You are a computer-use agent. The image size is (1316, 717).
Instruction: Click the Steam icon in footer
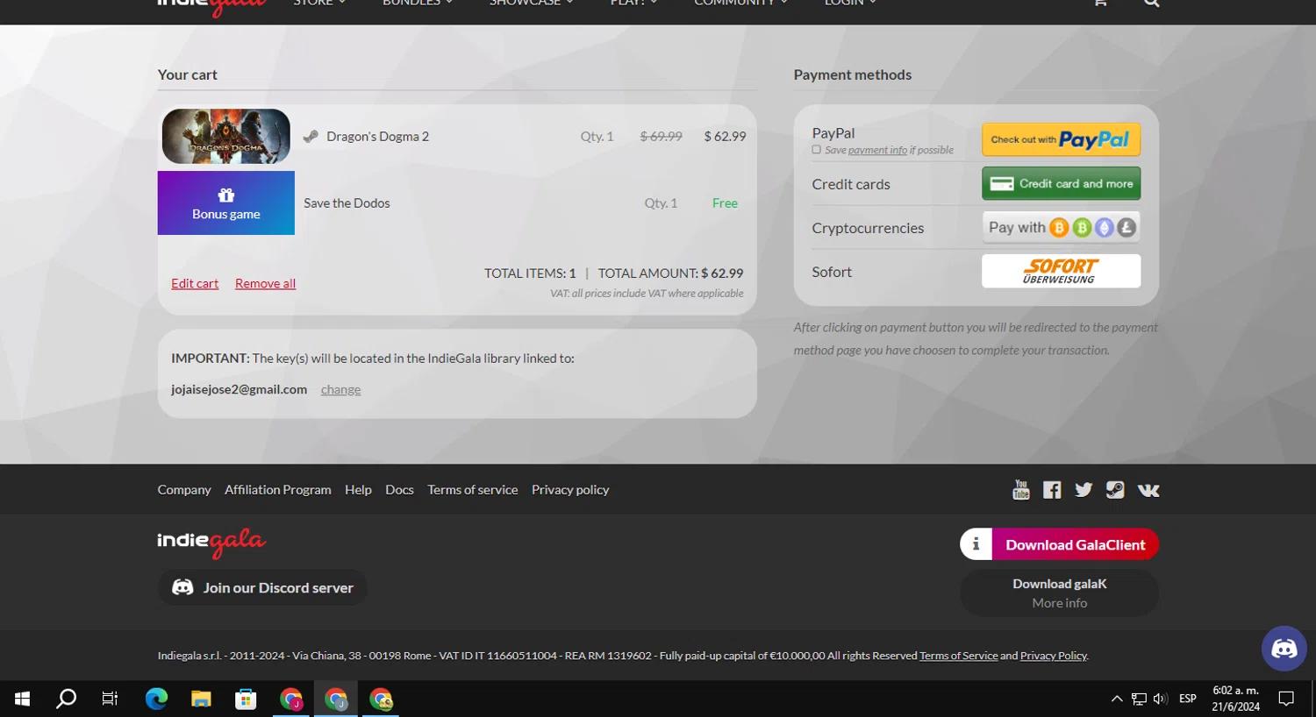click(x=1115, y=490)
